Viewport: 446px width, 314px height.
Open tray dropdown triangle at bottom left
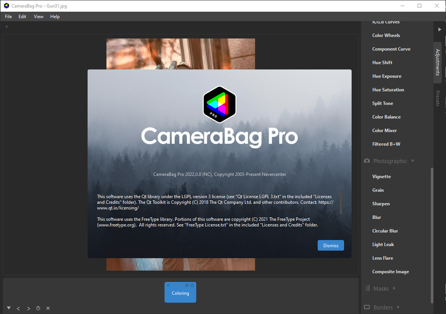(9, 308)
